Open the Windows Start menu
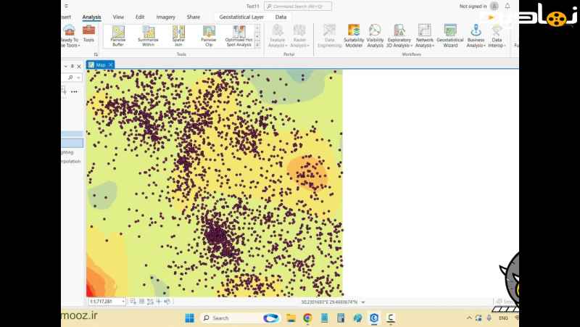Image resolution: width=580 pixels, height=327 pixels. (189, 318)
